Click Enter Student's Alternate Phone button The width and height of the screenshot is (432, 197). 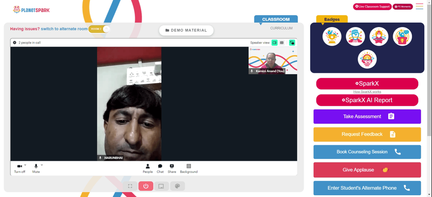point(367,188)
